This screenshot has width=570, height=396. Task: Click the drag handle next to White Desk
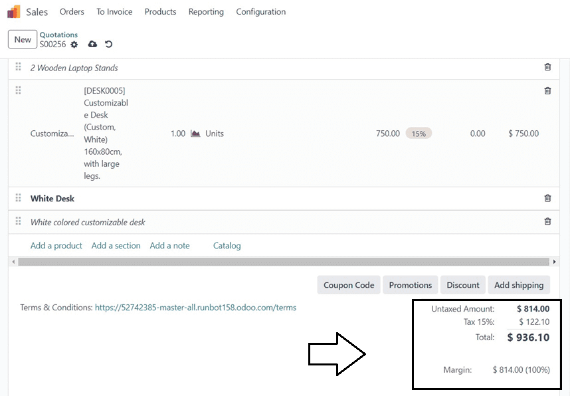(x=18, y=197)
